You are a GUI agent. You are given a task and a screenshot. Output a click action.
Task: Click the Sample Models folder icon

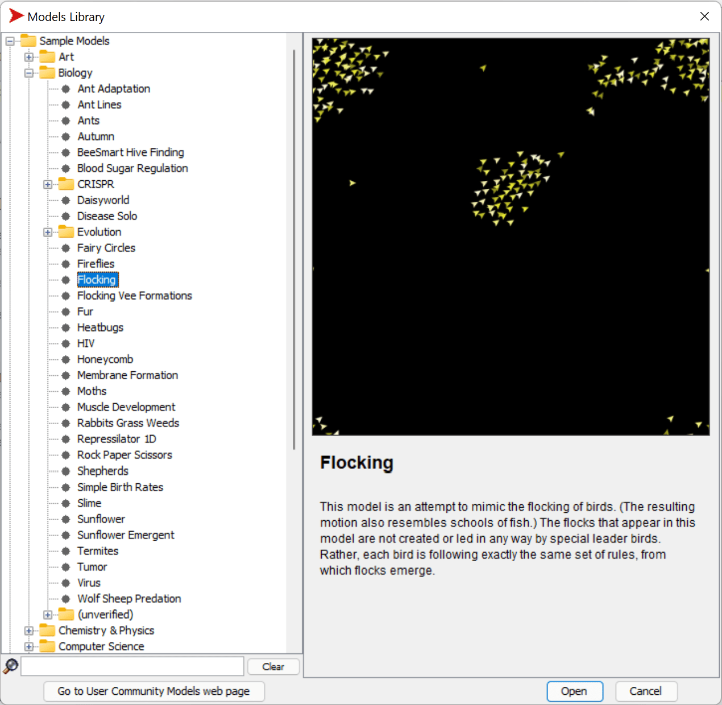28,40
